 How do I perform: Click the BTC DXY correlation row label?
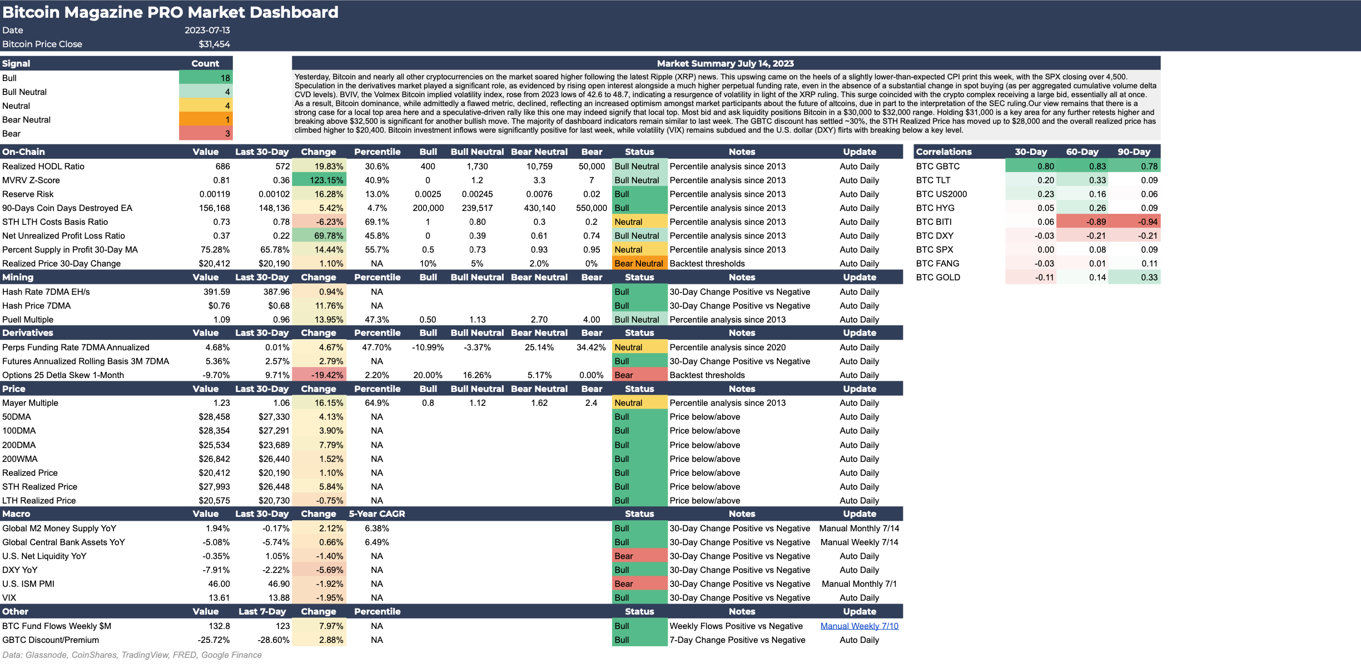tap(935, 235)
